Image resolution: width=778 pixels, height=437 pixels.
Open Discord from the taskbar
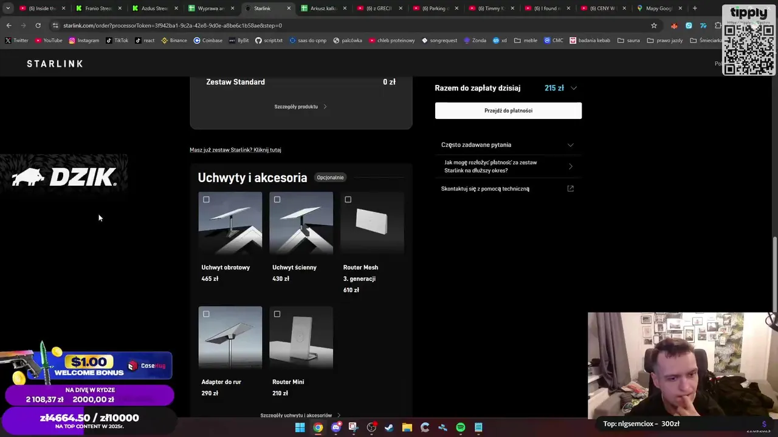[336, 427]
